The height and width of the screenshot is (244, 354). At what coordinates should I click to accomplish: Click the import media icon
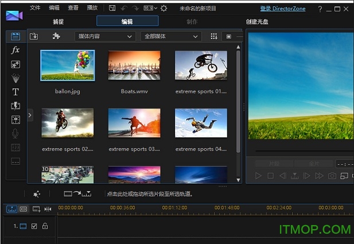point(34,36)
